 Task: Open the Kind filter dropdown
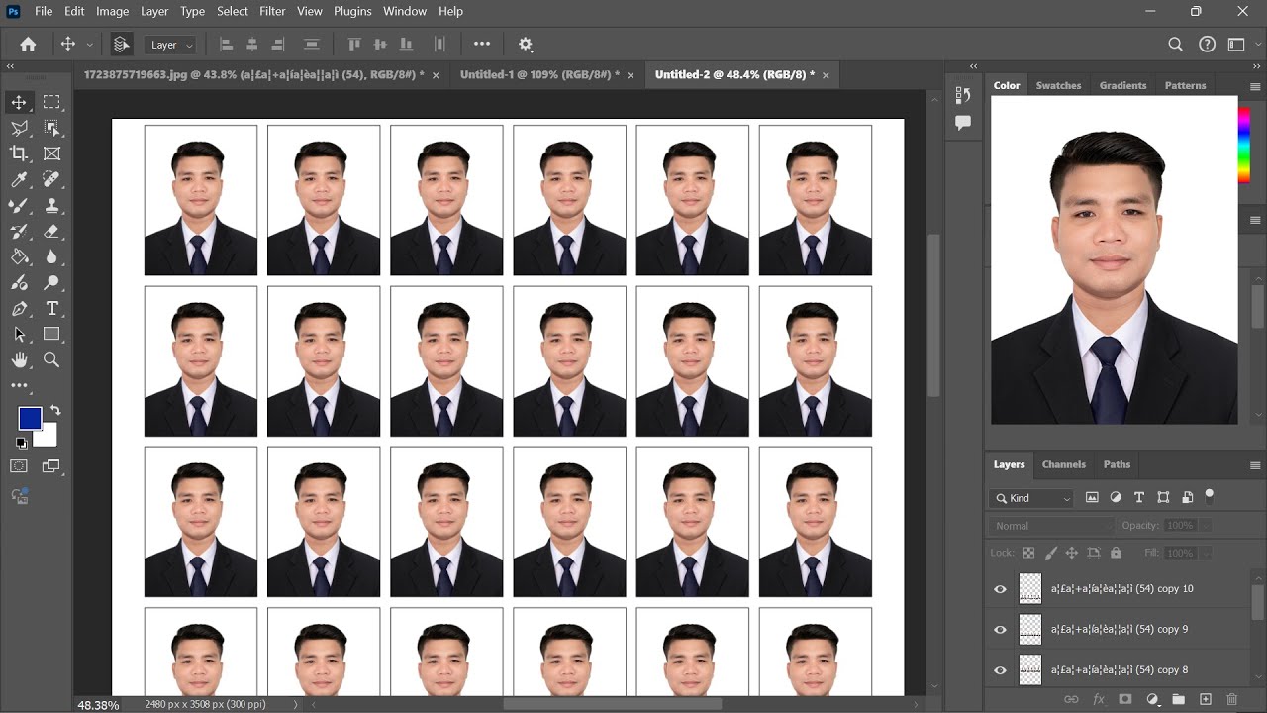point(1031,498)
